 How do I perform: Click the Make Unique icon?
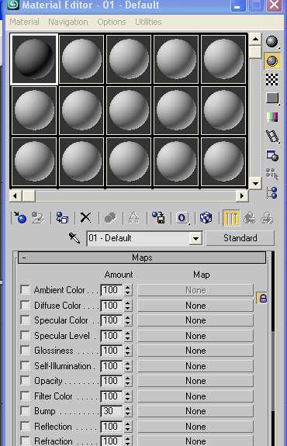(x=134, y=218)
